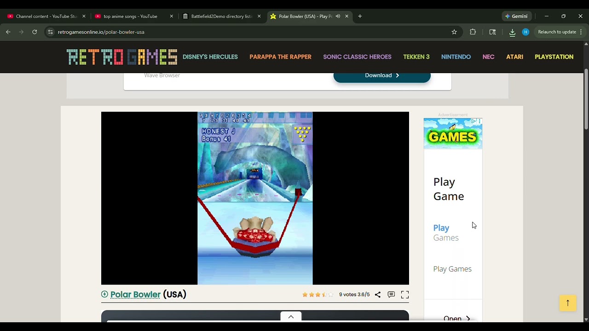Open Sonic Classic Heroes menu link
The width and height of the screenshot is (589, 331).
(x=357, y=57)
